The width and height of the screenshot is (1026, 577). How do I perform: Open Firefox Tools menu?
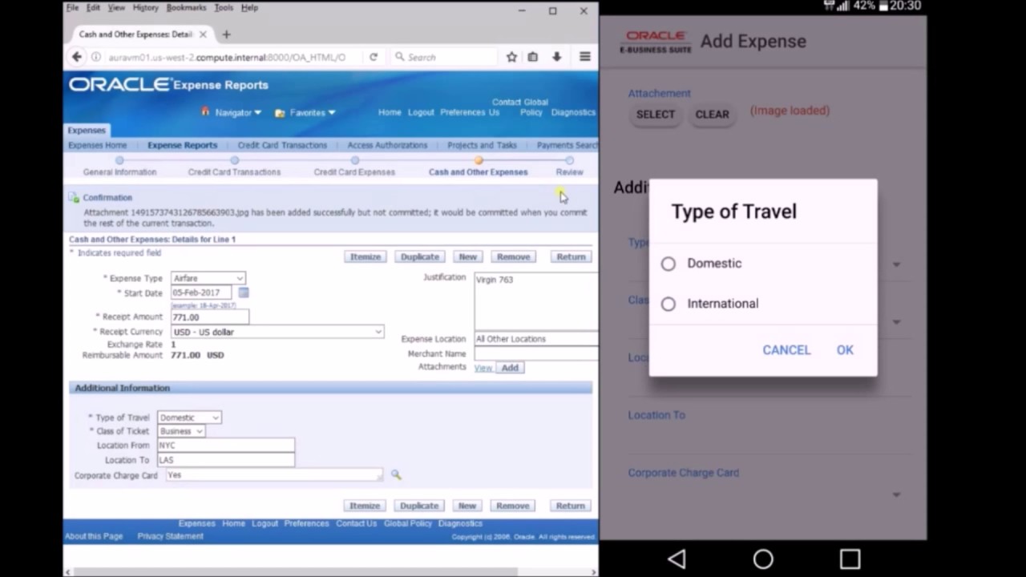224,7
